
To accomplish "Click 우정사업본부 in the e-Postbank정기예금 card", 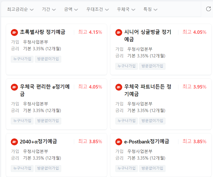I will pyautogui.click(x=140, y=151).
